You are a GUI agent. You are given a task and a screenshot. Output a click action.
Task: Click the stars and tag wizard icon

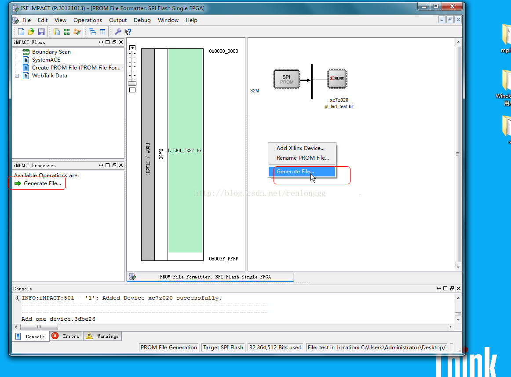[77, 32]
